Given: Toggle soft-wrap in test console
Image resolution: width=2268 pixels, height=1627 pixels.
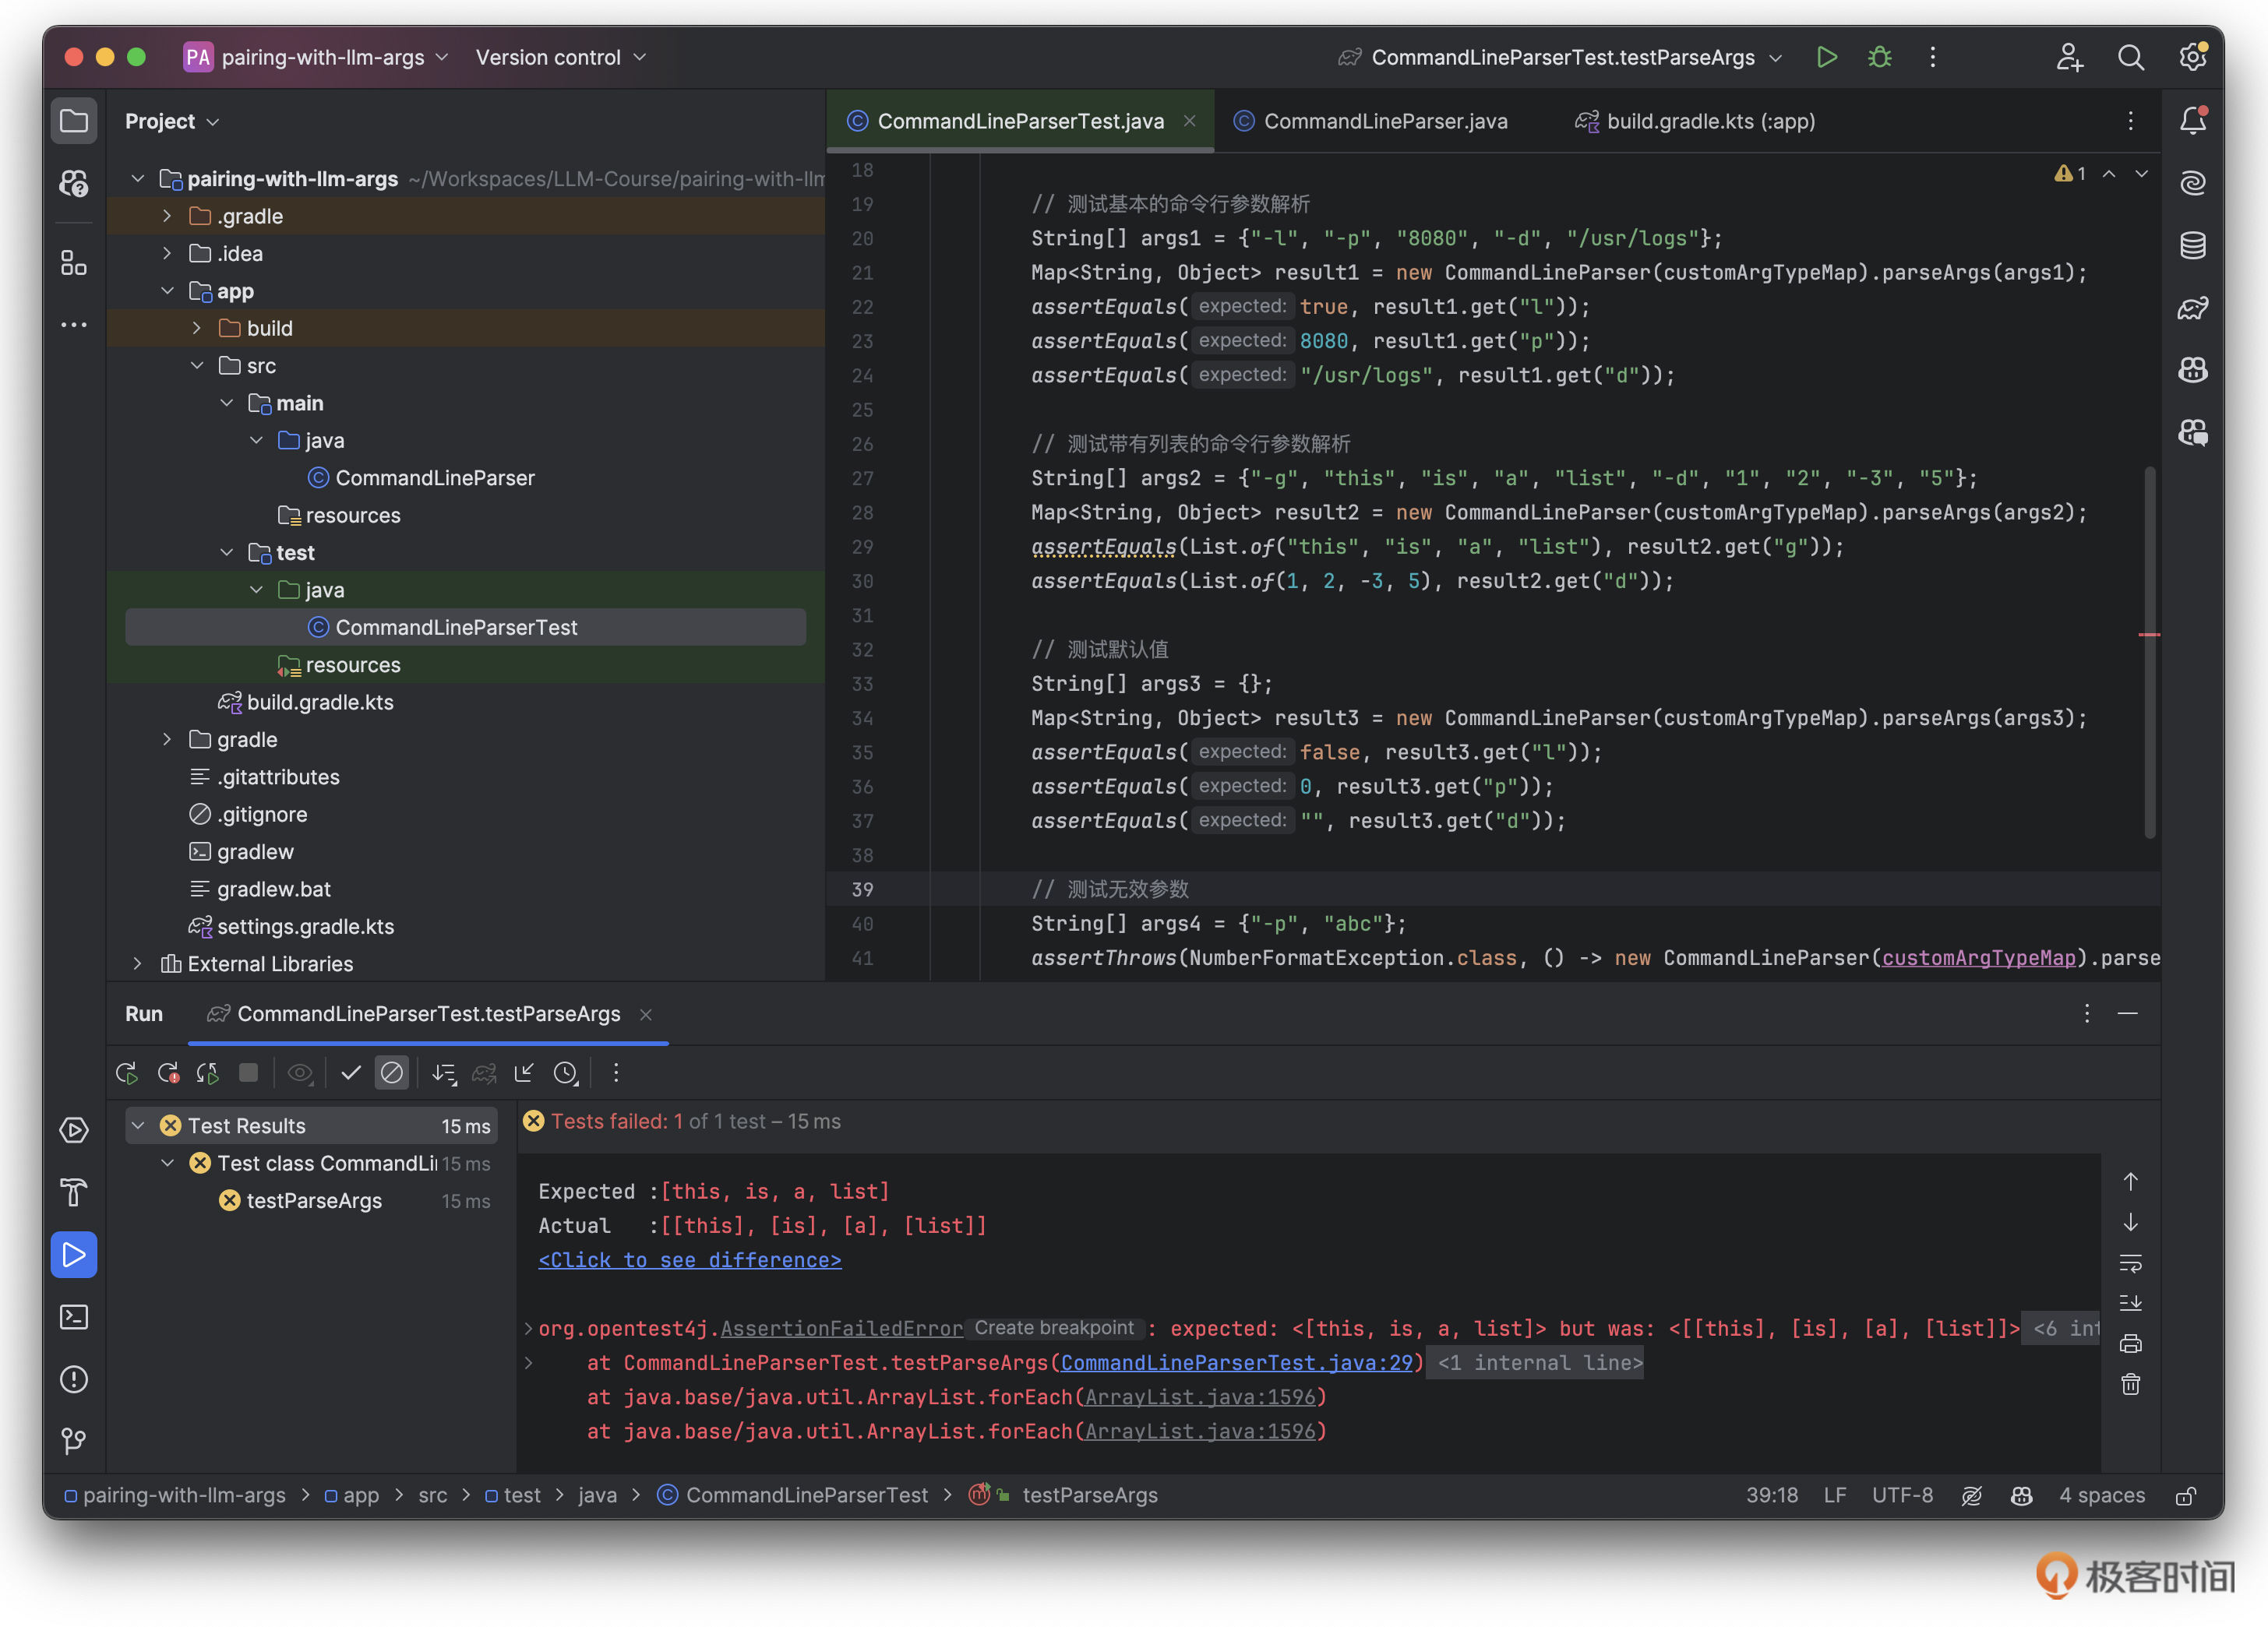Looking at the screenshot, I should [2130, 1263].
